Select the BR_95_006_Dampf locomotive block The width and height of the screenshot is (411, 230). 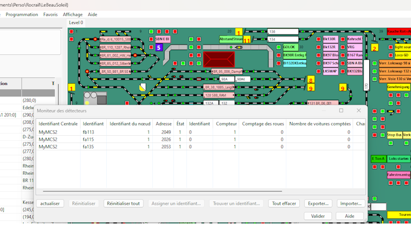click(227, 71)
